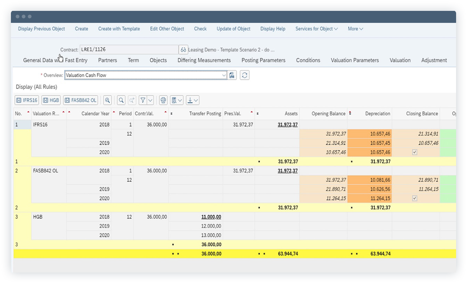Expand the dropdown arrow next to the export icon
467x283 pixels.
coord(195,100)
